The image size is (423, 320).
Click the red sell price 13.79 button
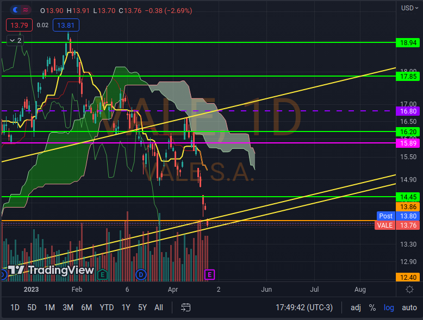click(19, 25)
